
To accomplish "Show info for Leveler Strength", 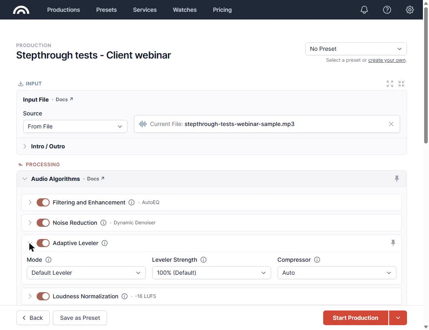I will (x=204, y=260).
